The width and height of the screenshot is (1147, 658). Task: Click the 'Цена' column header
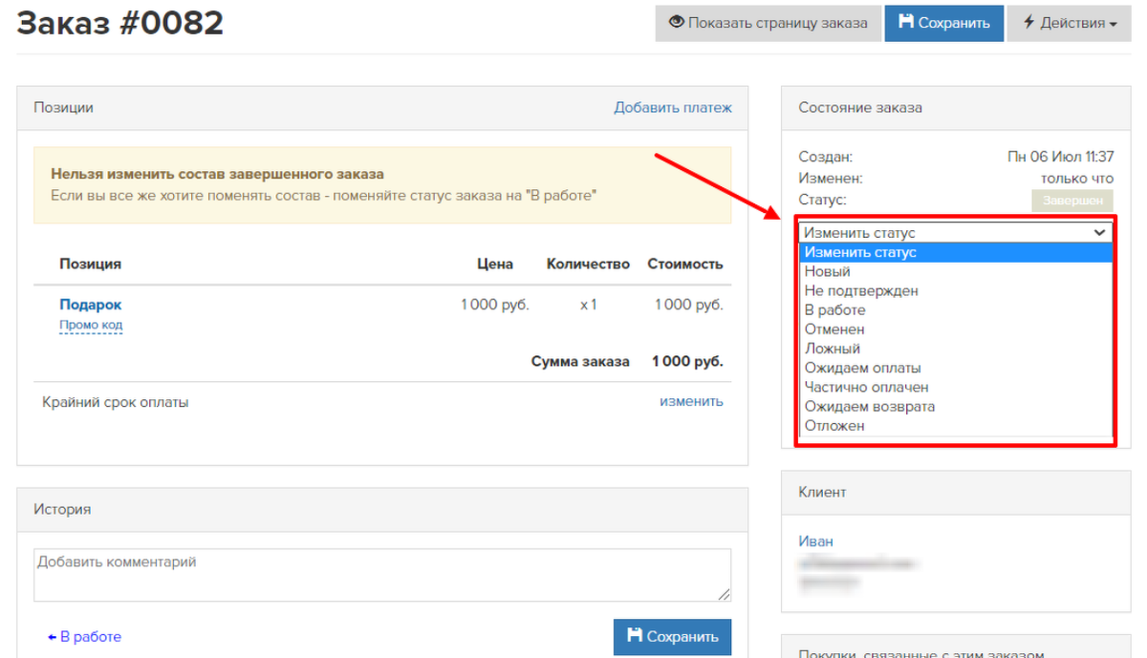(495, 264)
